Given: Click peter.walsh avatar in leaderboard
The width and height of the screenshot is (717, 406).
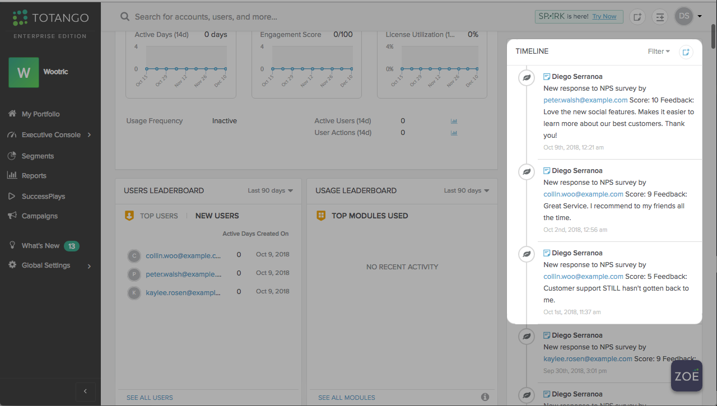Looking at the screenshot, I should (134, 274).
